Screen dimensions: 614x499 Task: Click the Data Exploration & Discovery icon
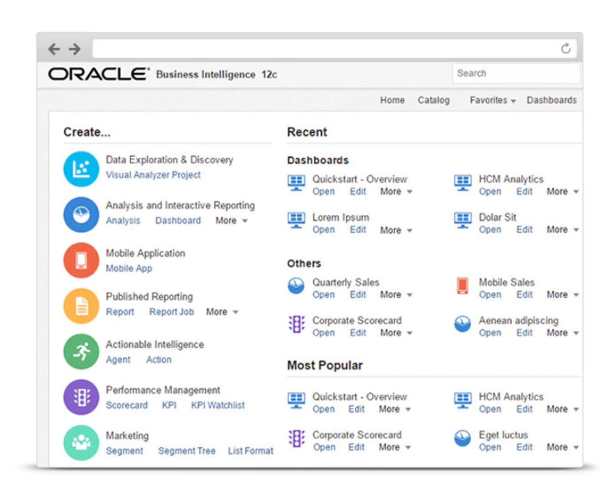coord(81,169)
